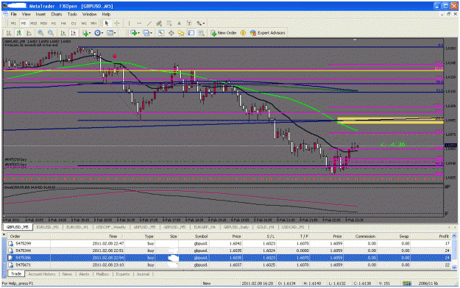This screenshot has width=460, height=288.
Task: Toggle chart auto scroll
Action: (x=63, y=33)
